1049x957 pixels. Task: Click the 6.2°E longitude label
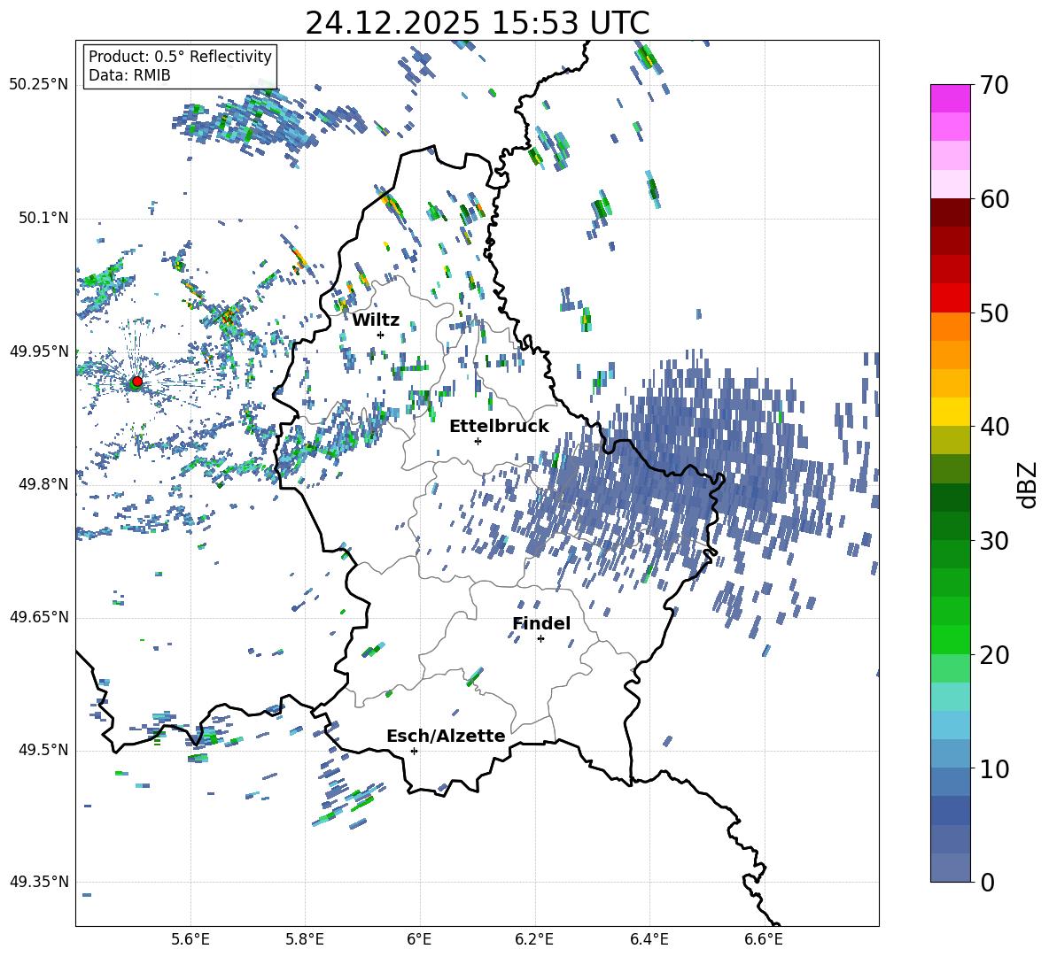click(535, 940)
